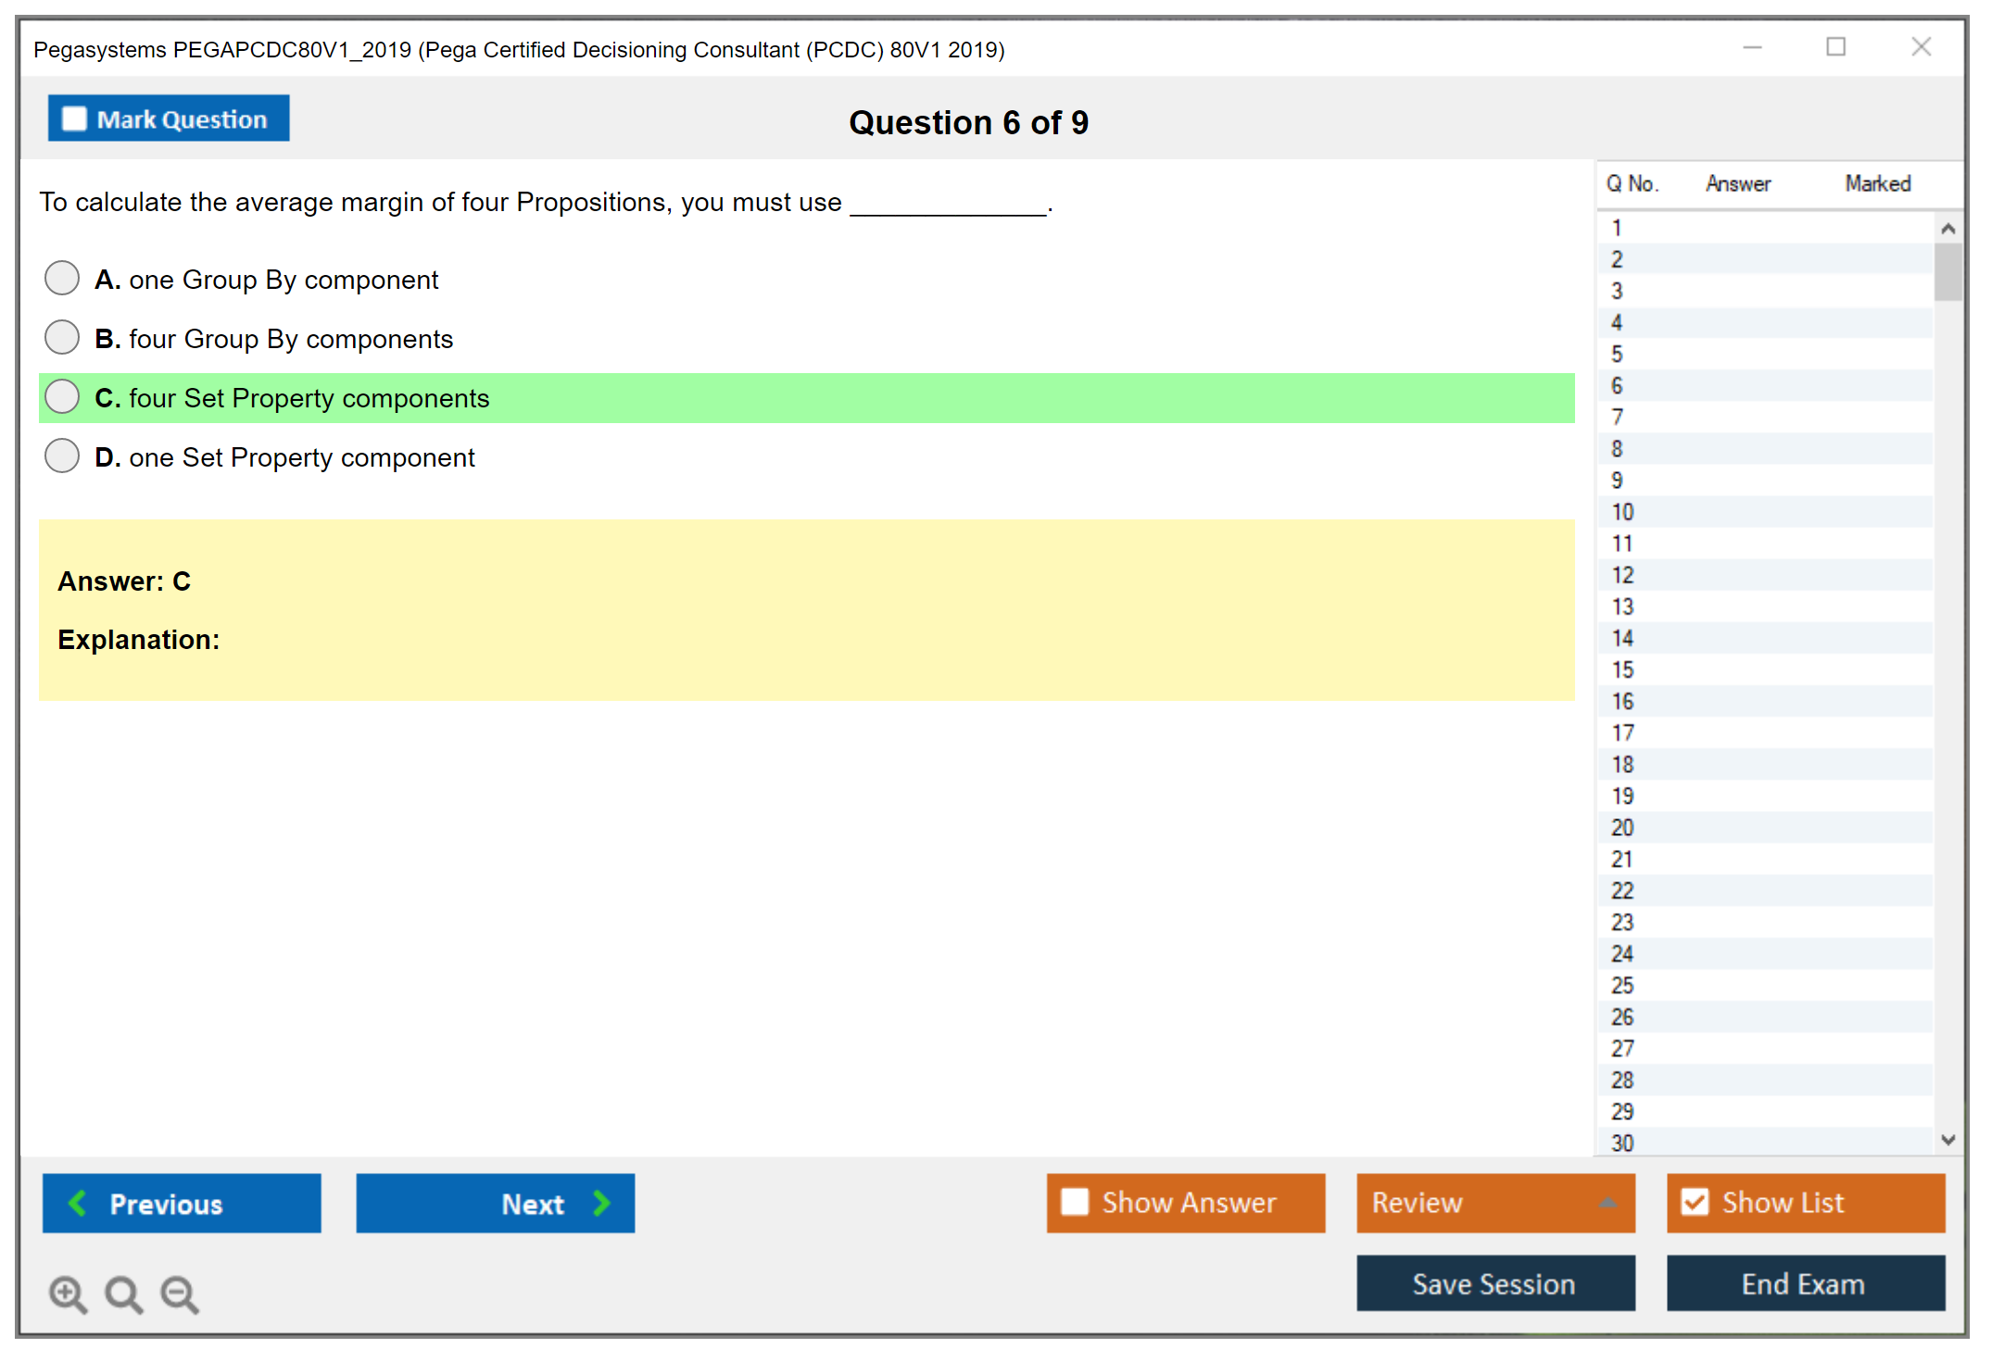Minimize the exam window
Screen dimensions: 1992x1361
[x=1752, y=47]
